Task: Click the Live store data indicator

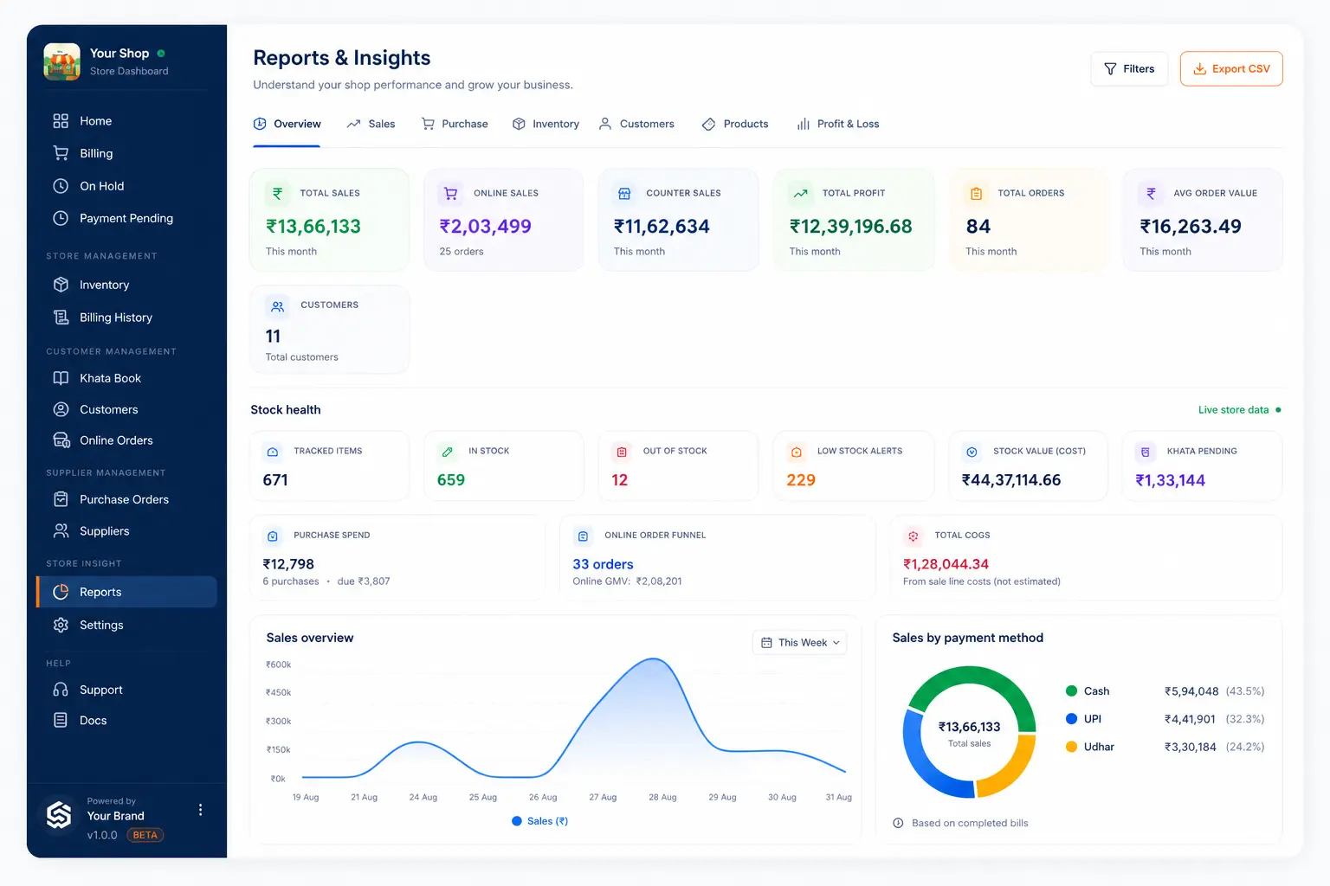Action: point(1239,410)
